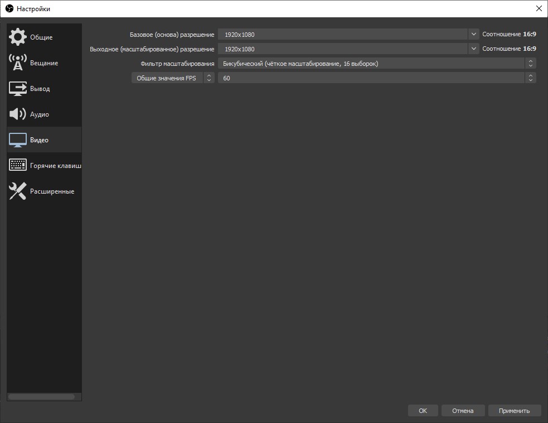
Task: Open General settings via the gear icon
Action: [18, 37]
